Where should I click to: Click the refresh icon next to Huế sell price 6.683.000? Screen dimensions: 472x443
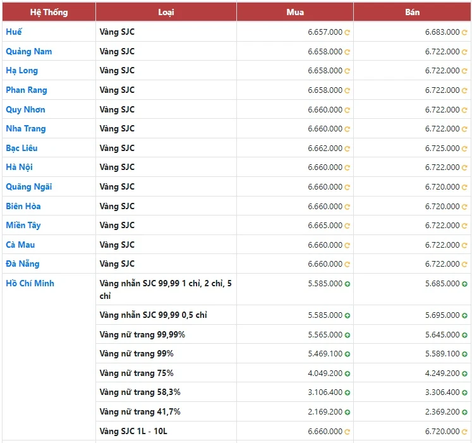point(465,32)
